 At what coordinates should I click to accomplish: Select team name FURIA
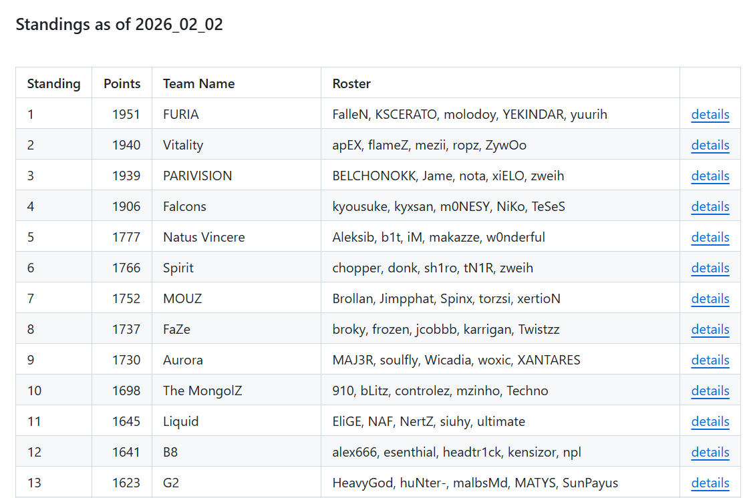pyautogui.click(x=180, y=115)
